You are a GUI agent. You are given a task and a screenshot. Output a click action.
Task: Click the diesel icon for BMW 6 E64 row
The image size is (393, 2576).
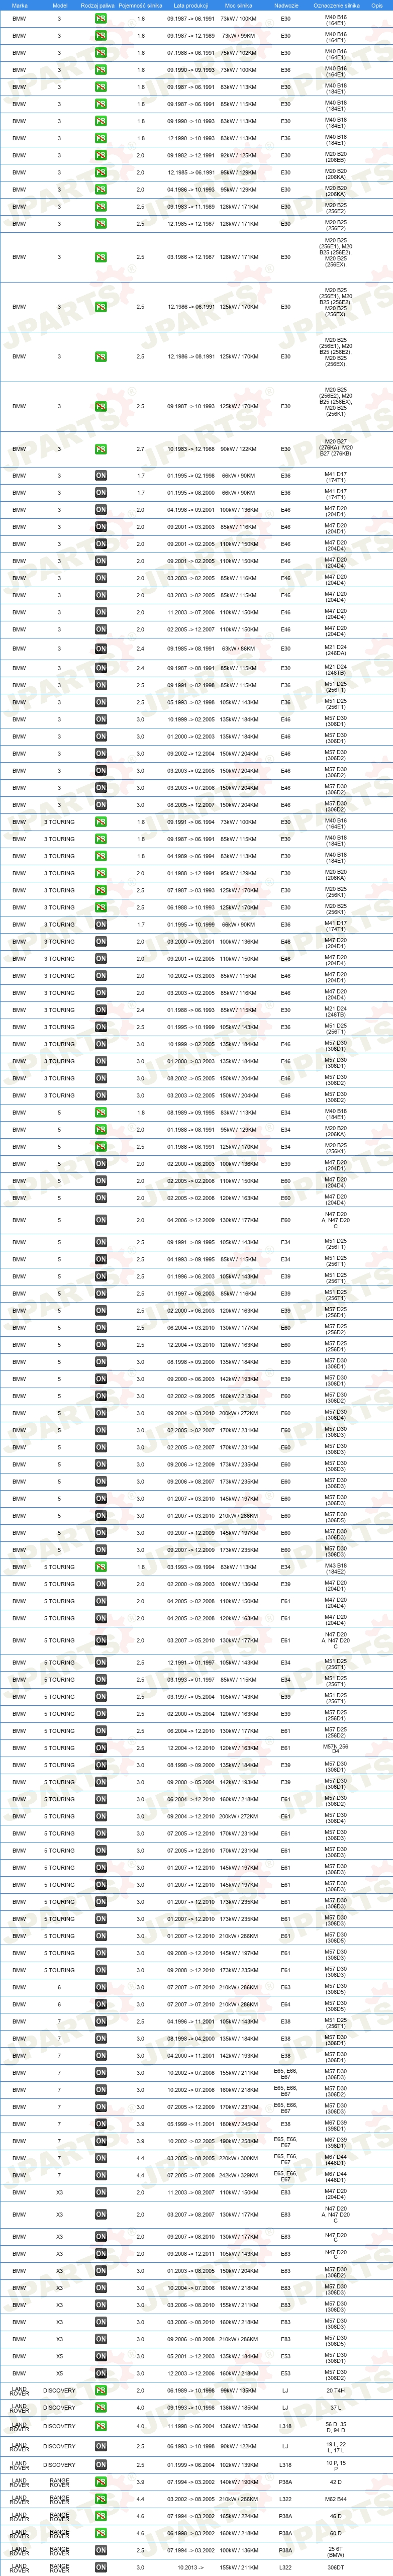point(101,2004)
